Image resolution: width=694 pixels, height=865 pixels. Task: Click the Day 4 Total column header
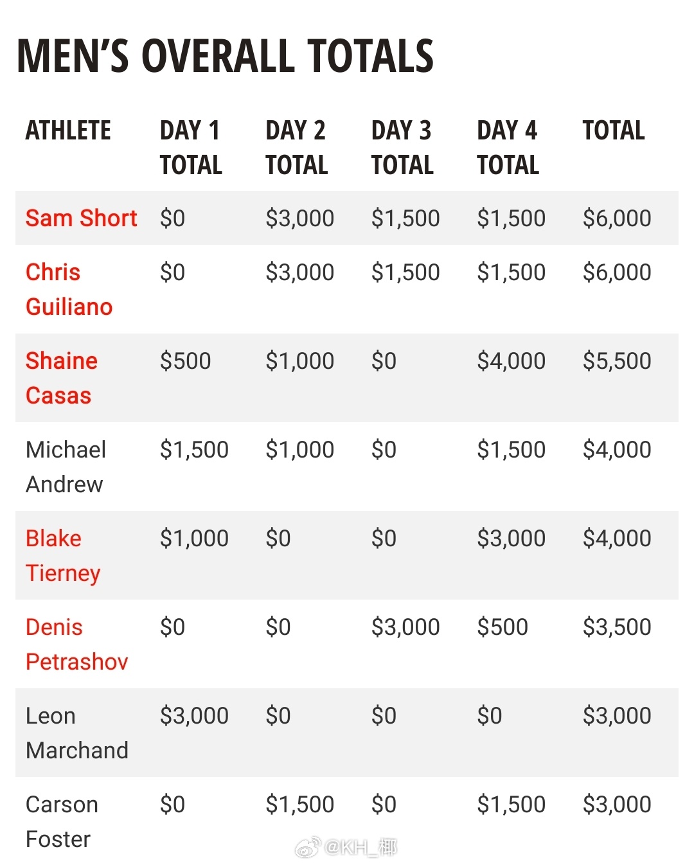click(508, 148)
